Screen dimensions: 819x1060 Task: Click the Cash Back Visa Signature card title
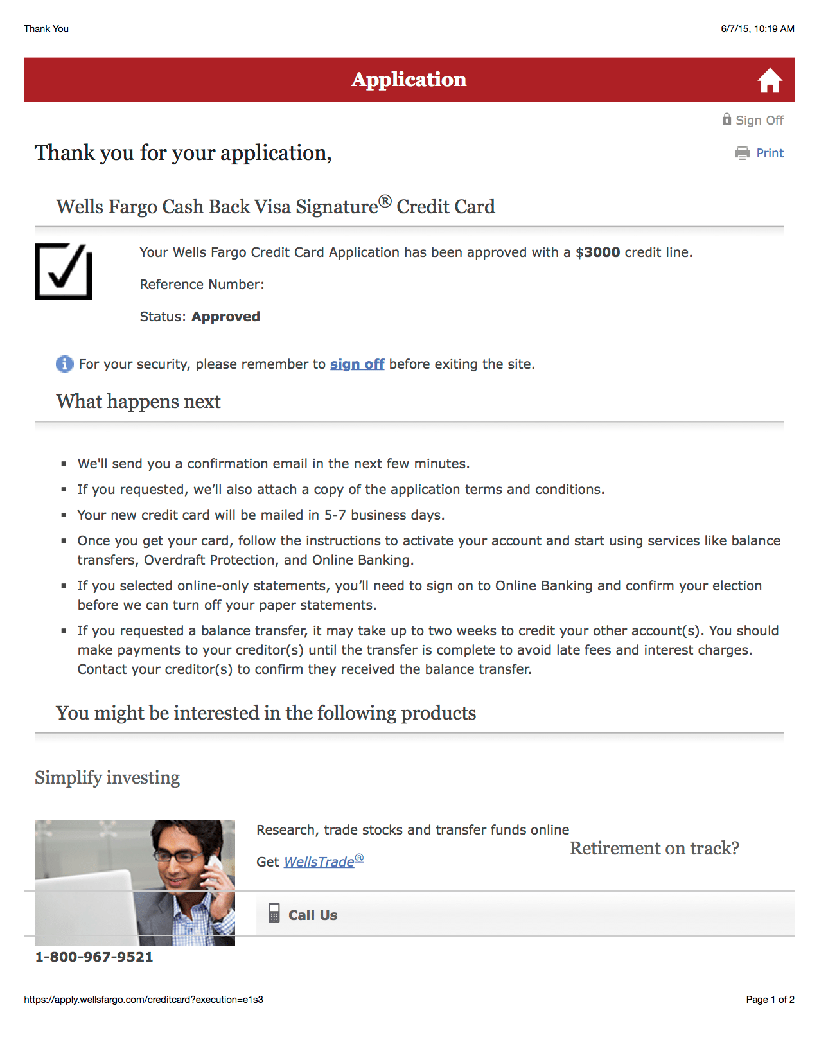tap(276, 206)
